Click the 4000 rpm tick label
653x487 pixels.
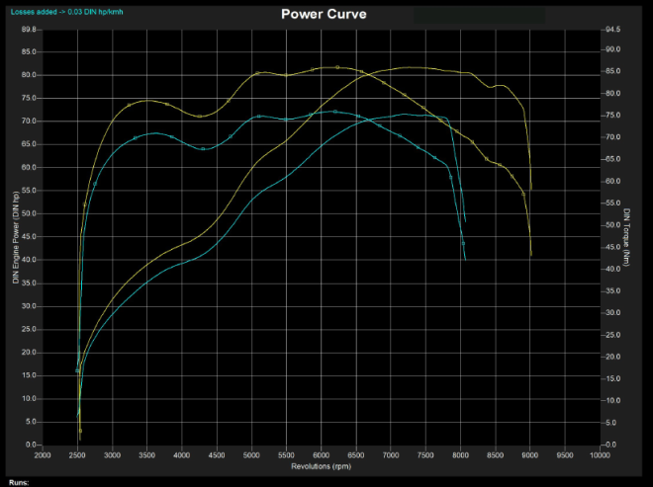182,455
